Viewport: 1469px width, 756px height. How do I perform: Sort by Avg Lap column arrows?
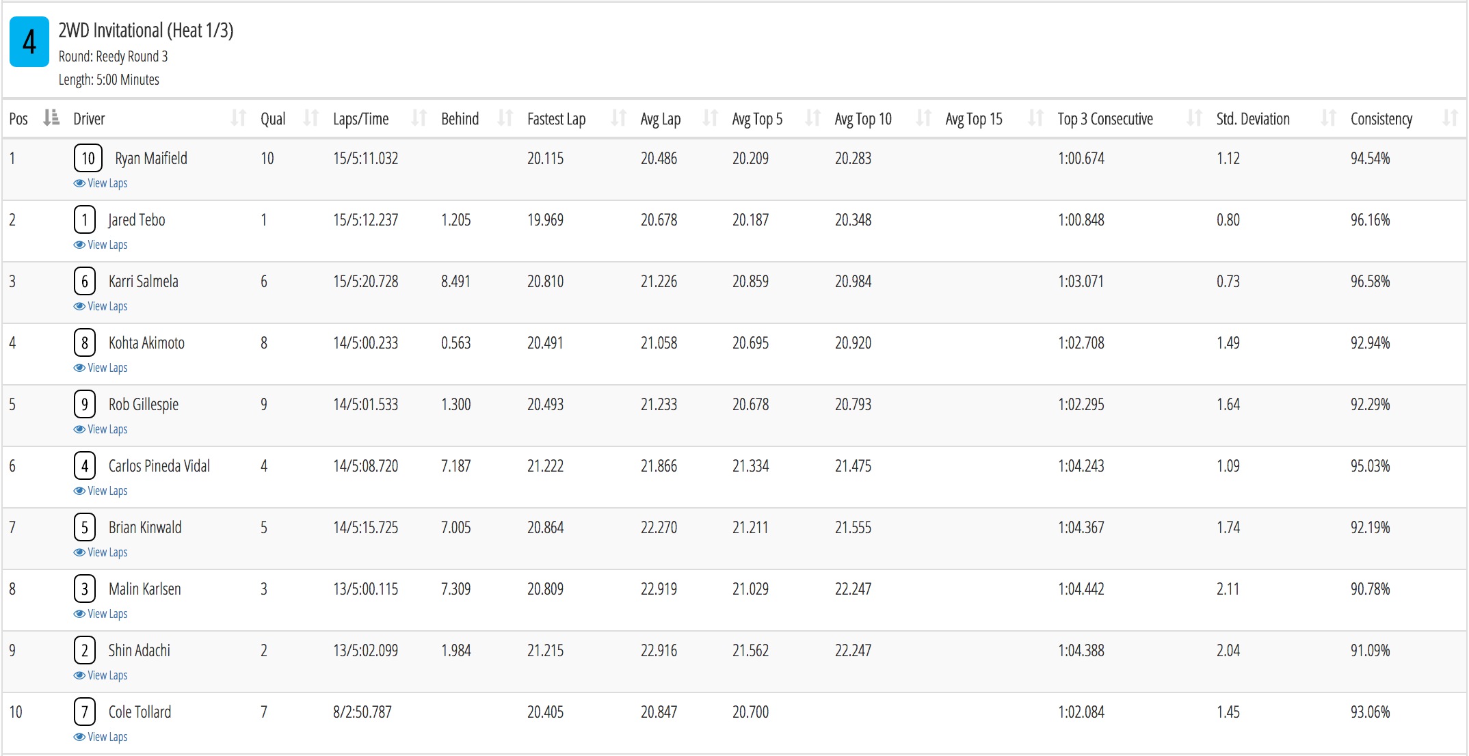(711, 119)
